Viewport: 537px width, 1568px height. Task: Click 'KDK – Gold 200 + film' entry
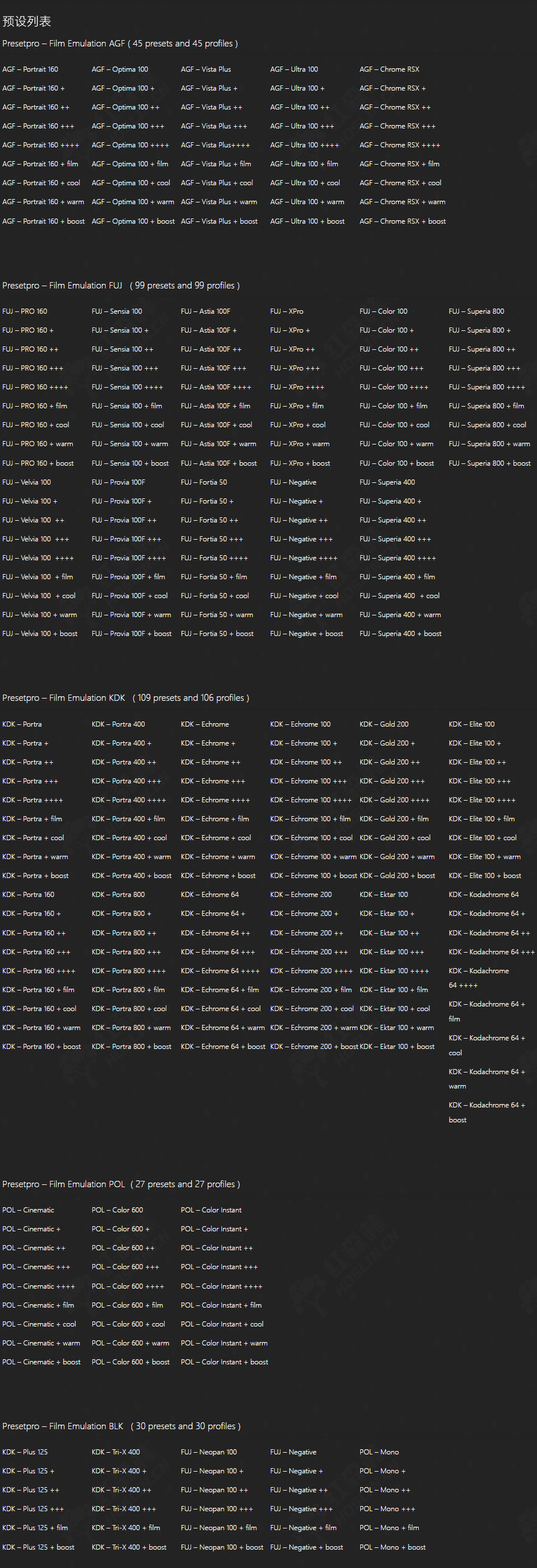(x=395, y=818)
